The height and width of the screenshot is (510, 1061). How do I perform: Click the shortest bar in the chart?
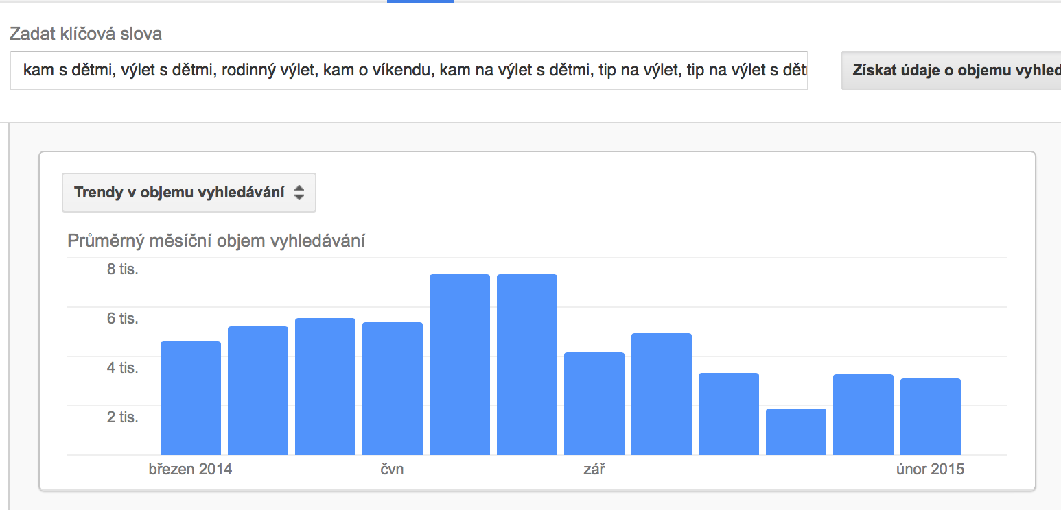796,432
